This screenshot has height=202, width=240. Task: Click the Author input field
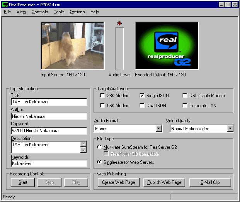[49, 116]
